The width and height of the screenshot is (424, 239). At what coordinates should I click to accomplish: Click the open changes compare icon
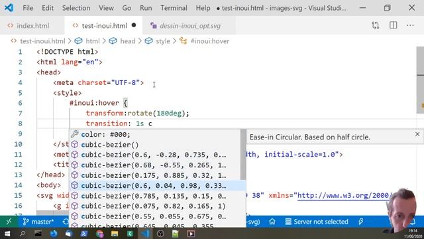tap(376, 25)
